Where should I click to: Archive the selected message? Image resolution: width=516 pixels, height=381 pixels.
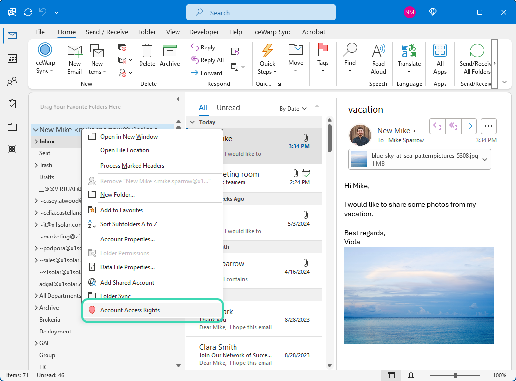pyautogui.click(x=170, y=55)
